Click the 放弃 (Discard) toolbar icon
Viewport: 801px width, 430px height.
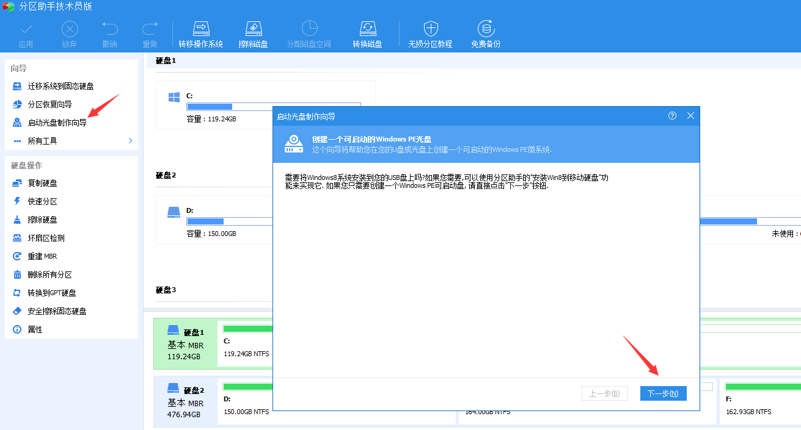pyautogui.click(x=69, y=34)
